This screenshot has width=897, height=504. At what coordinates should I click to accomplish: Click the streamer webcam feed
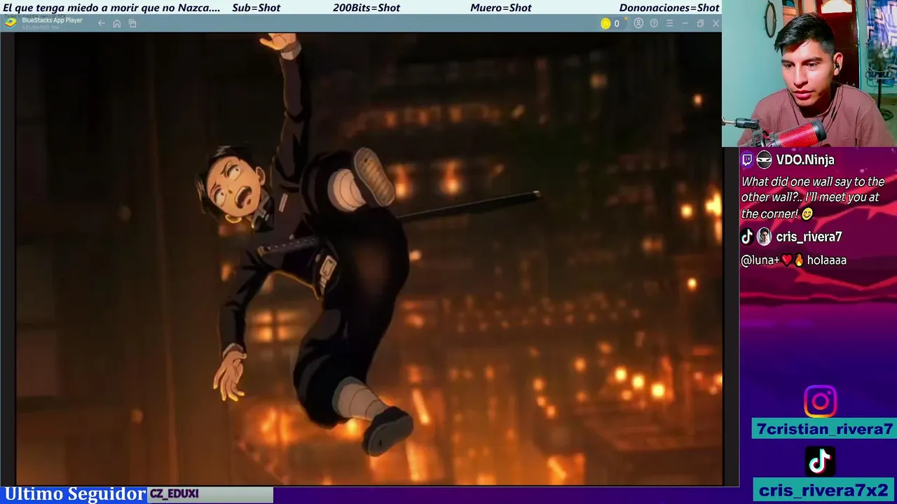pyautogui.click(x=809, y=73)
